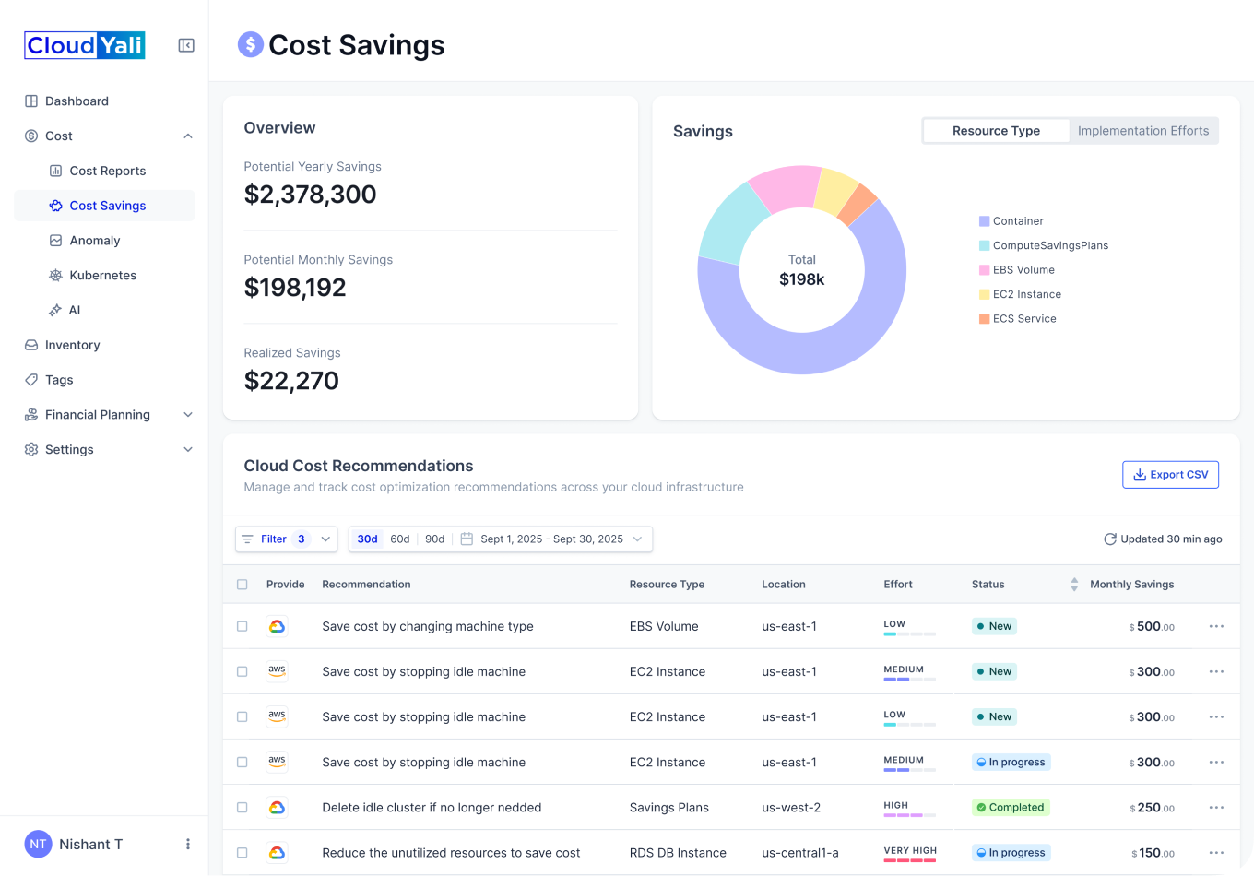
Task: Tick the checkbox for the EBS Volume row
Action: click(x=243, y=626)
